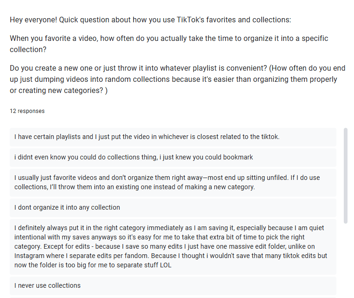Click the scrollbar track below the thumb
The image size is (354, 298).
tap(345, 260)
